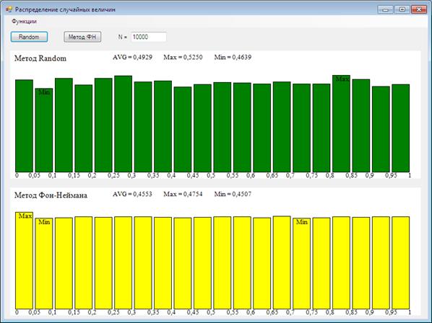Screen dimensions: 432x323
Task: Click the Метод Фон-Неймана heading
Action: pyautogui.click(x=51, y=195)
